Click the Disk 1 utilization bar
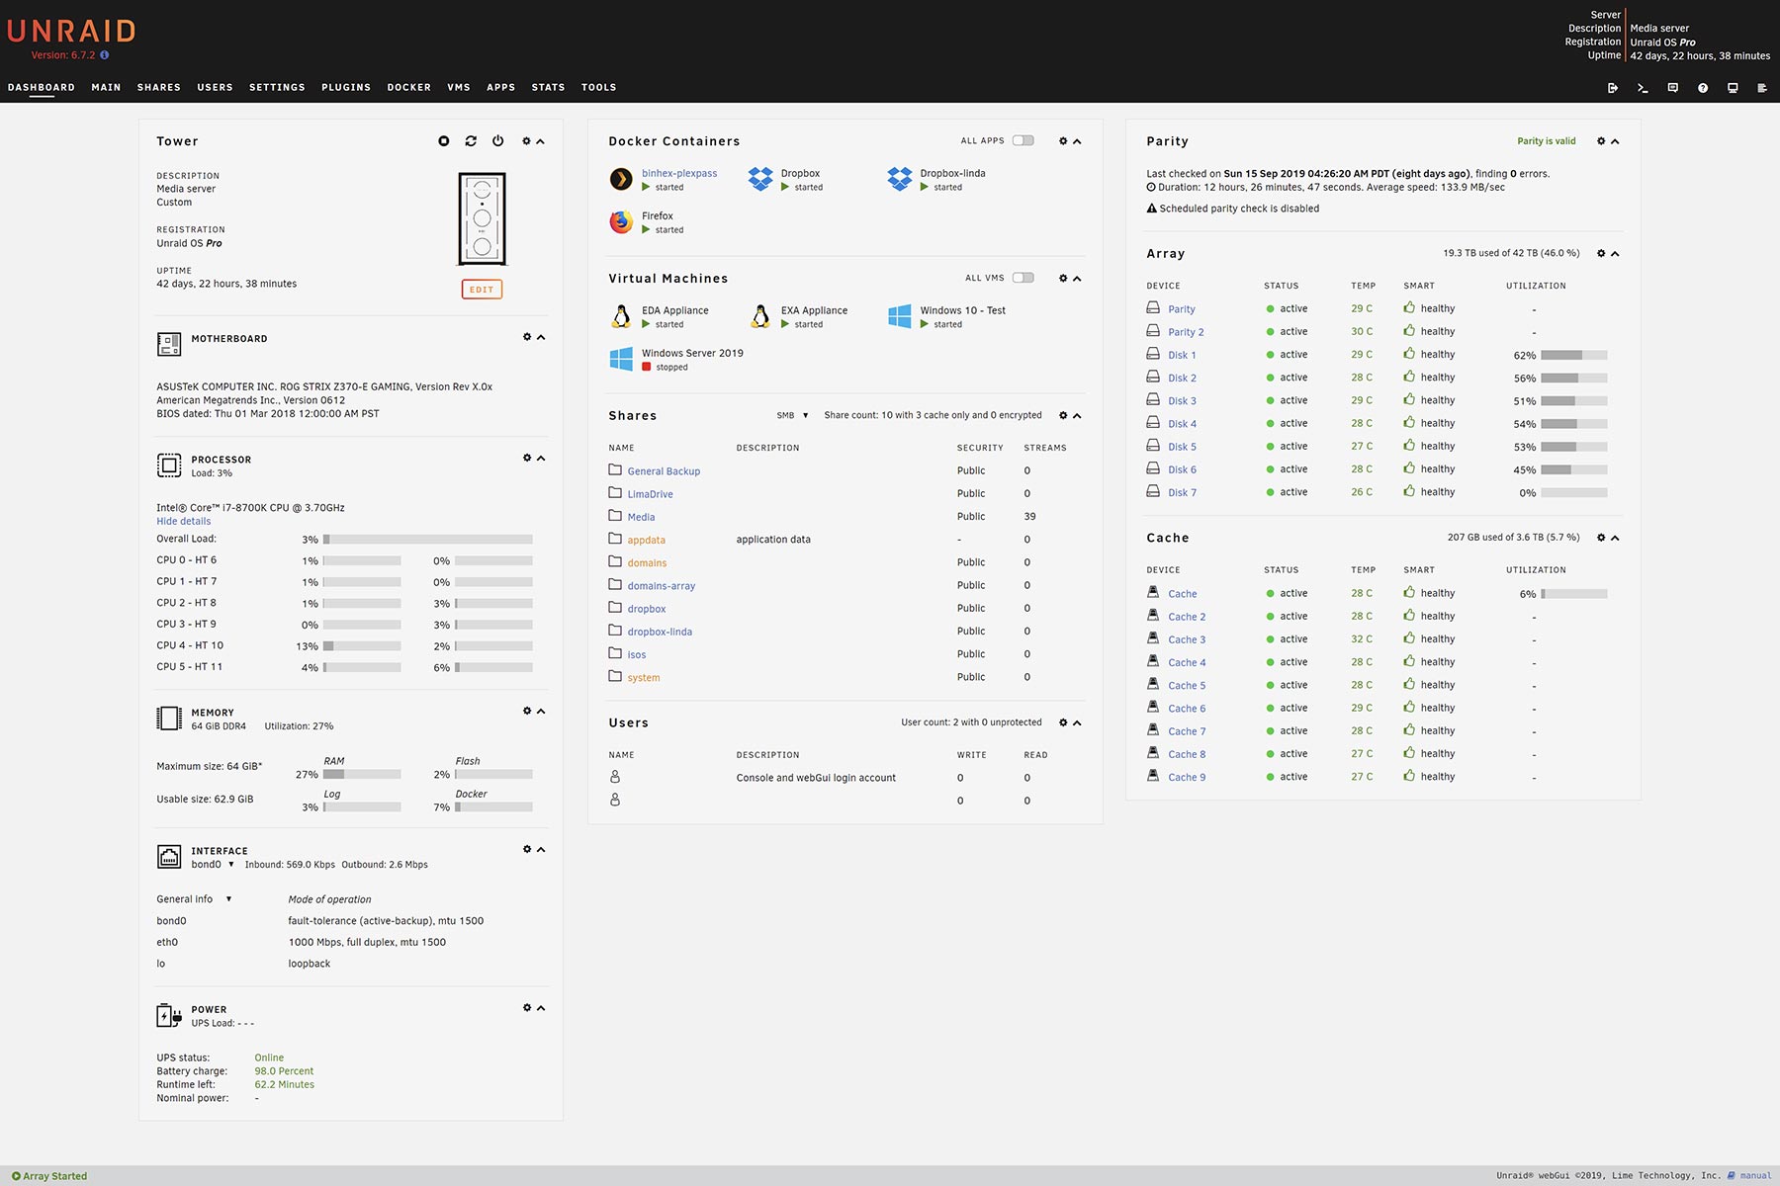Viewport: 1780px width, 1186px height. (x=1573, y=355)
